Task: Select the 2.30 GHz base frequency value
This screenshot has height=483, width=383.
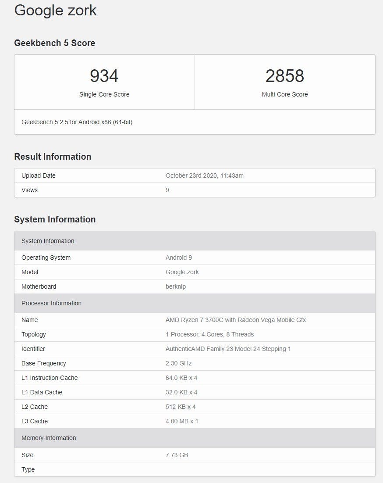Action: click(178, 363)
